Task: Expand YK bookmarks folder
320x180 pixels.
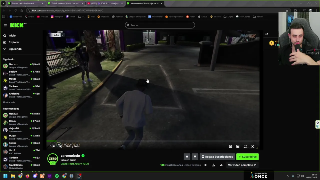Action: 81,17
